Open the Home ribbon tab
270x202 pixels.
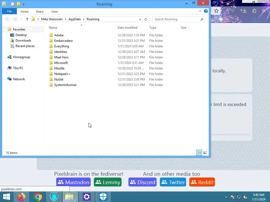point(25,12)
